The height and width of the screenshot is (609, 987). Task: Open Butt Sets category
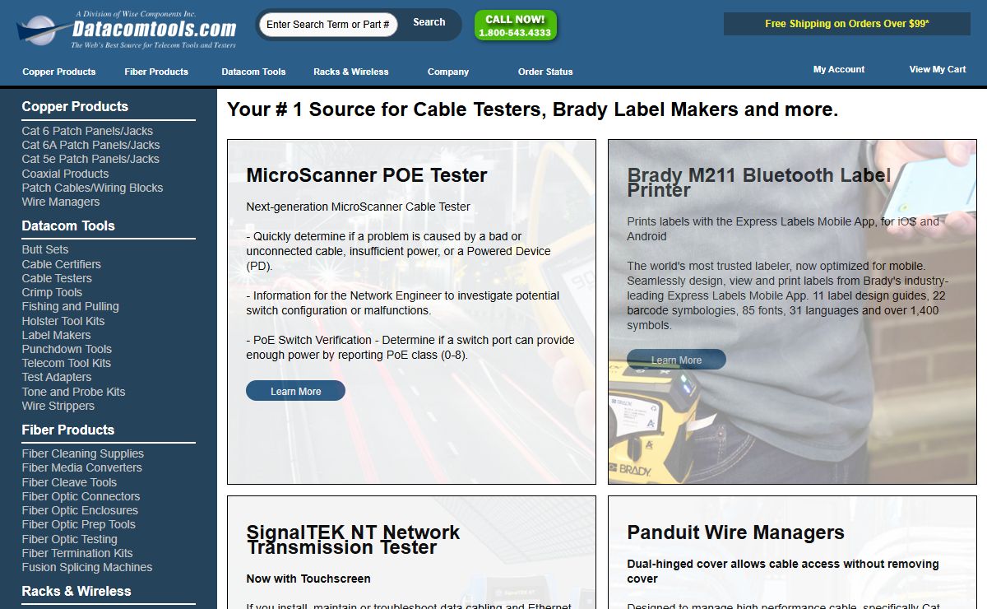tap(45, 249)
